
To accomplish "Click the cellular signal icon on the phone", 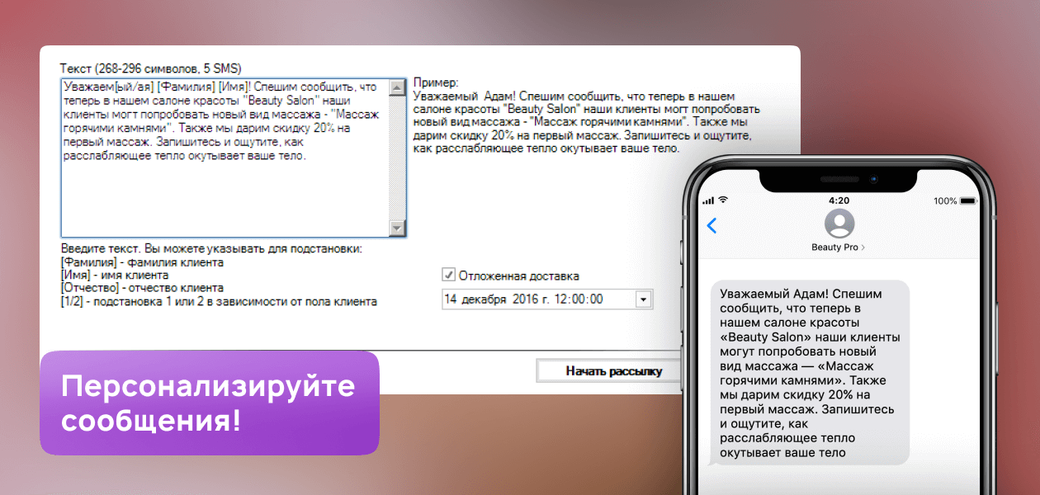I will click(707, 200).
